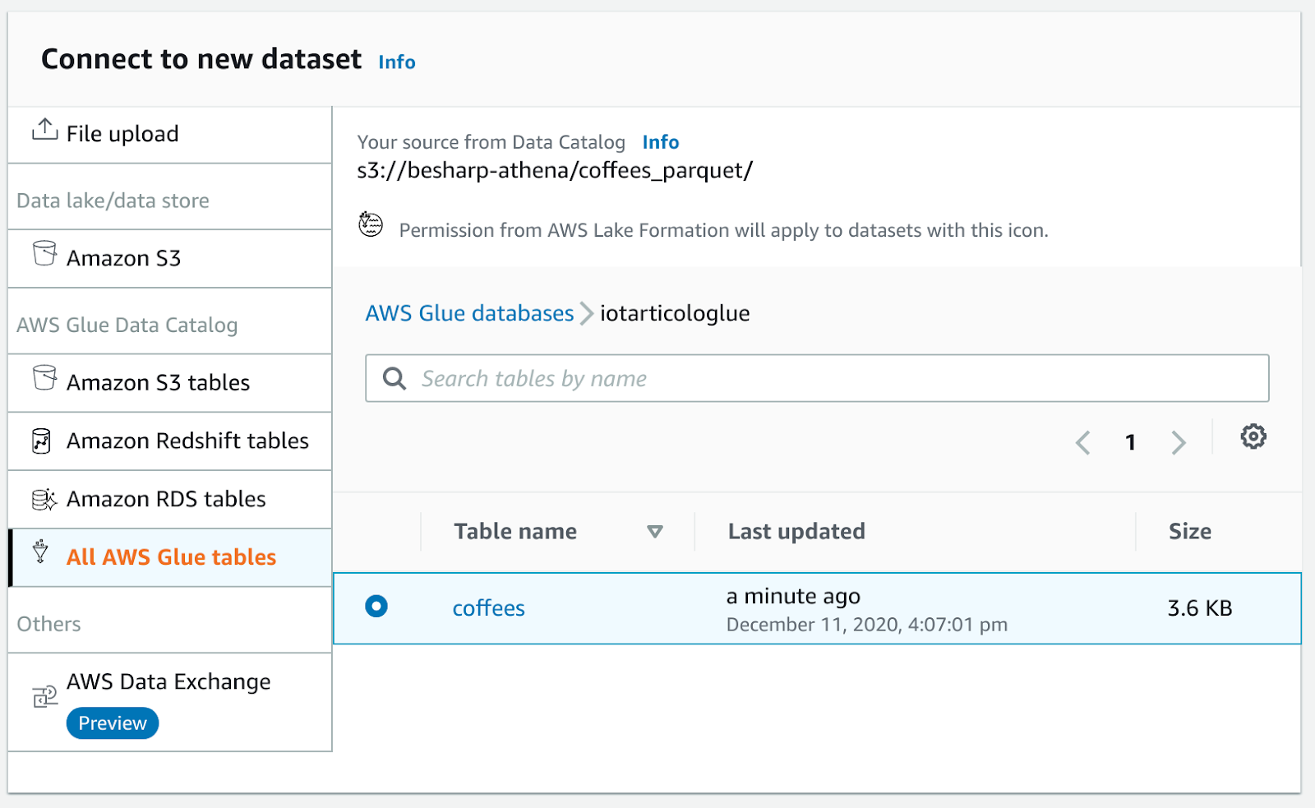Click the Connect to new dataset title
This screenshot has width=1315, height=808.
click(x=201, y=59)
